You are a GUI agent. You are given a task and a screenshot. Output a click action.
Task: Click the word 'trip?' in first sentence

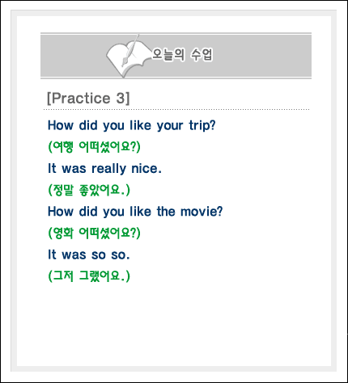[202, 125]
